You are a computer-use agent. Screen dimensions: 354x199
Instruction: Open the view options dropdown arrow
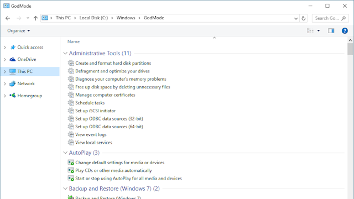[319, 31]
